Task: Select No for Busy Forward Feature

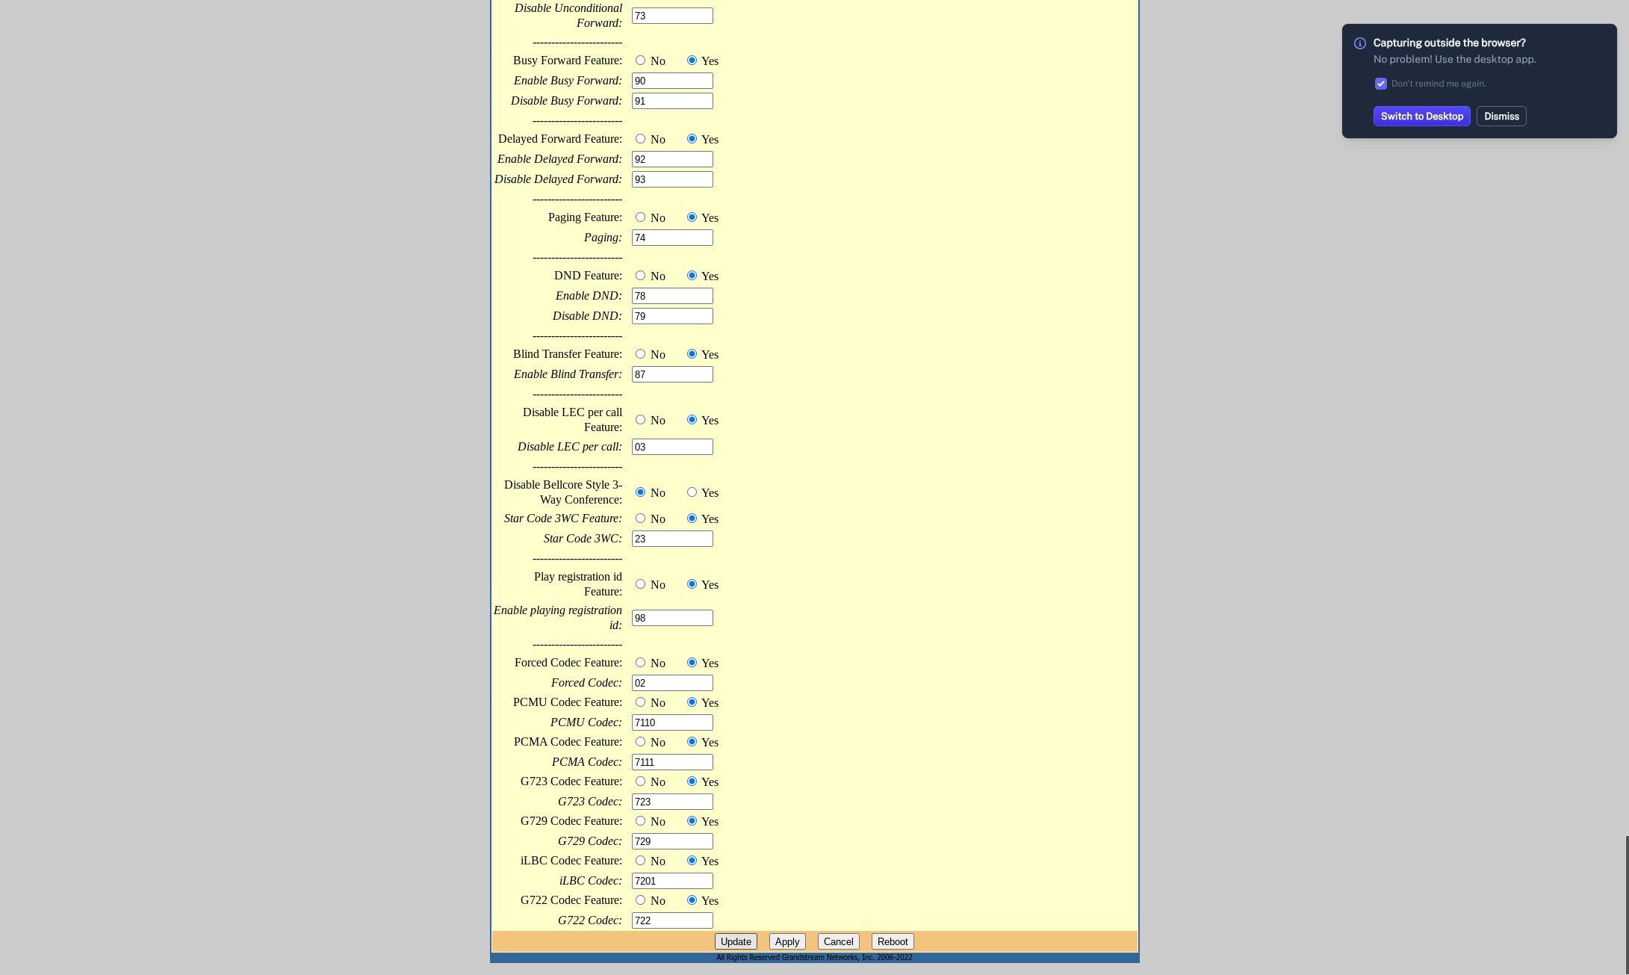Action: [640, 61]
